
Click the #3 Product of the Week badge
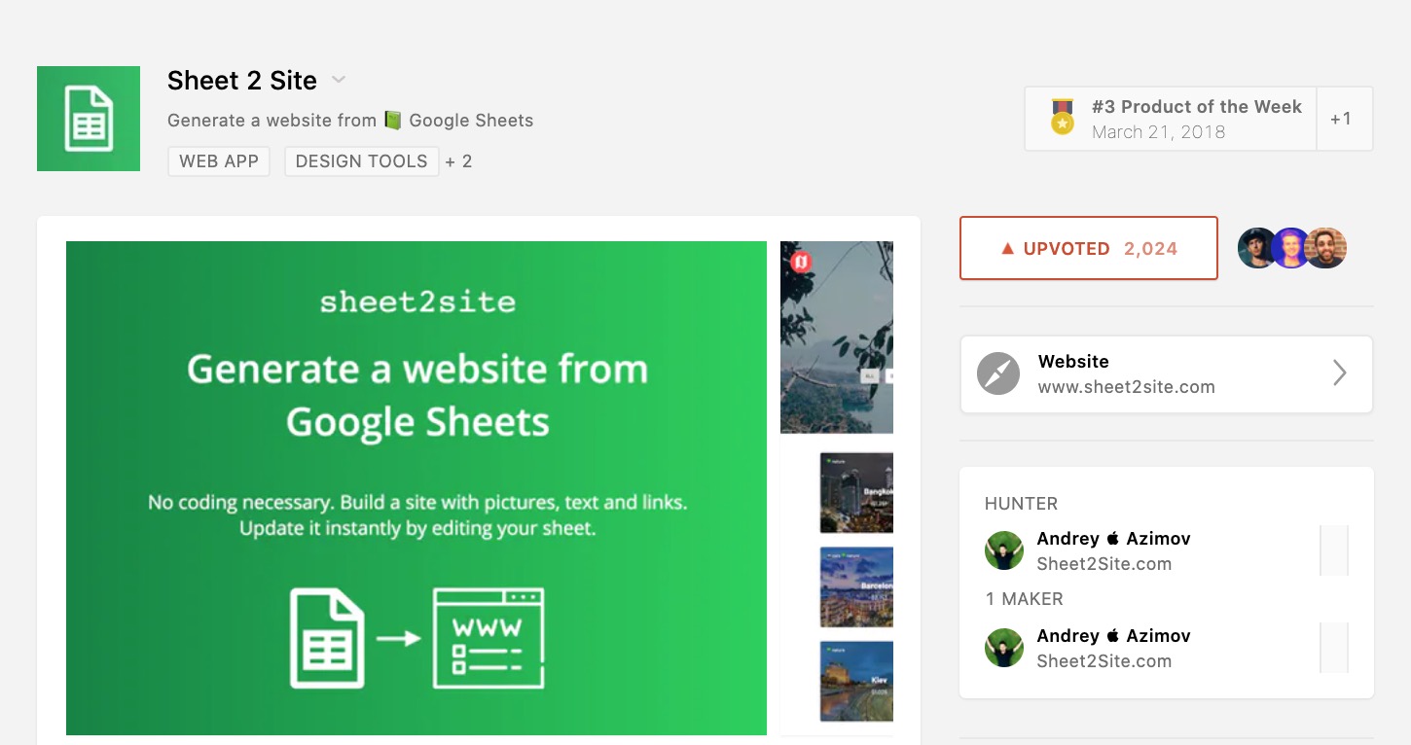click(x=1196, y=119)
